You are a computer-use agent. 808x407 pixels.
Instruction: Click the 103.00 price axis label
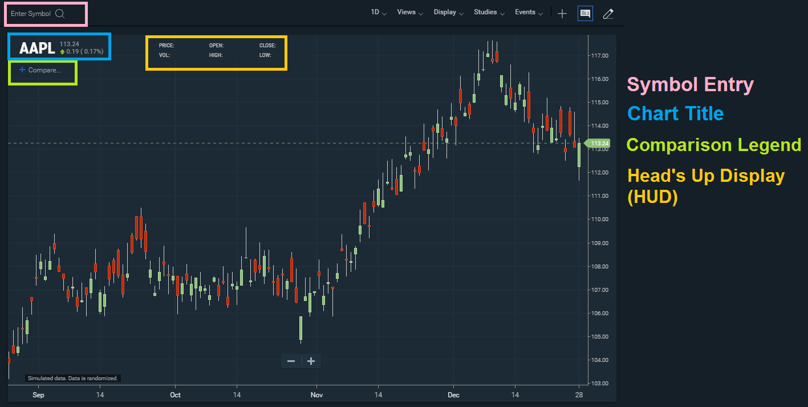click(x=600, y=383)
